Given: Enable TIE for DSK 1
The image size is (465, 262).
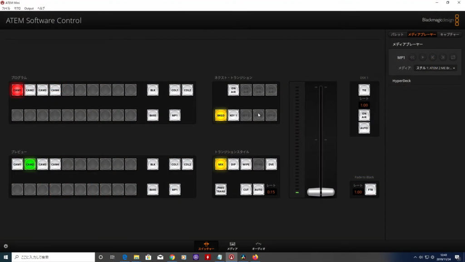Looking at the screenshot, I should 364,90.
